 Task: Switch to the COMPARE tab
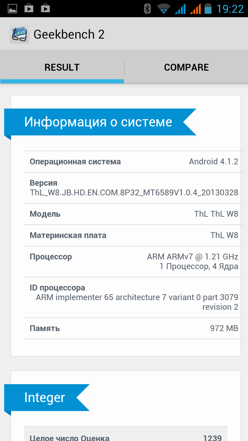tap(186, 67)
